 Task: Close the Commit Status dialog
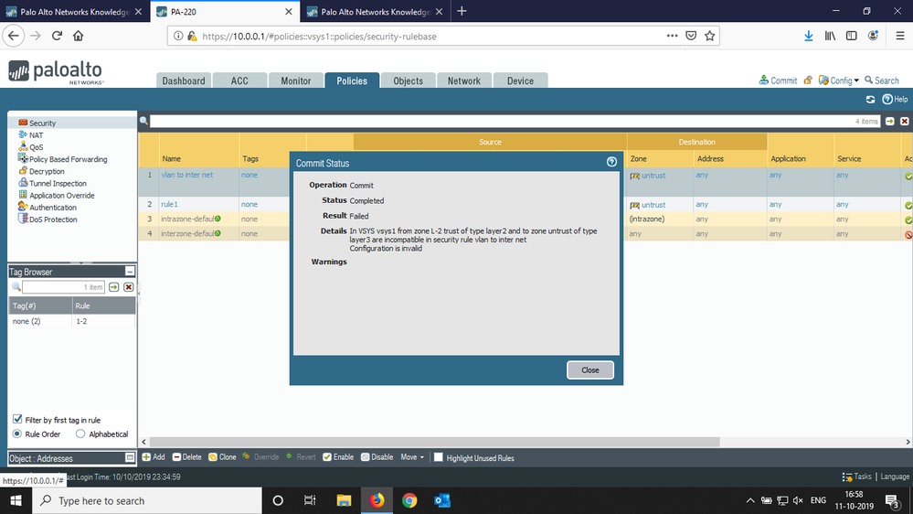[589, 370]
